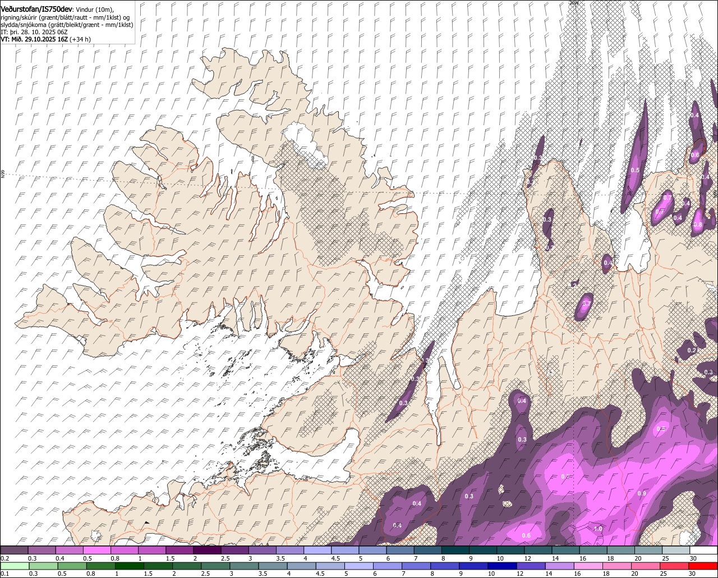Select the violet 12 swatch in lower scale

click(x=531, y=566)
